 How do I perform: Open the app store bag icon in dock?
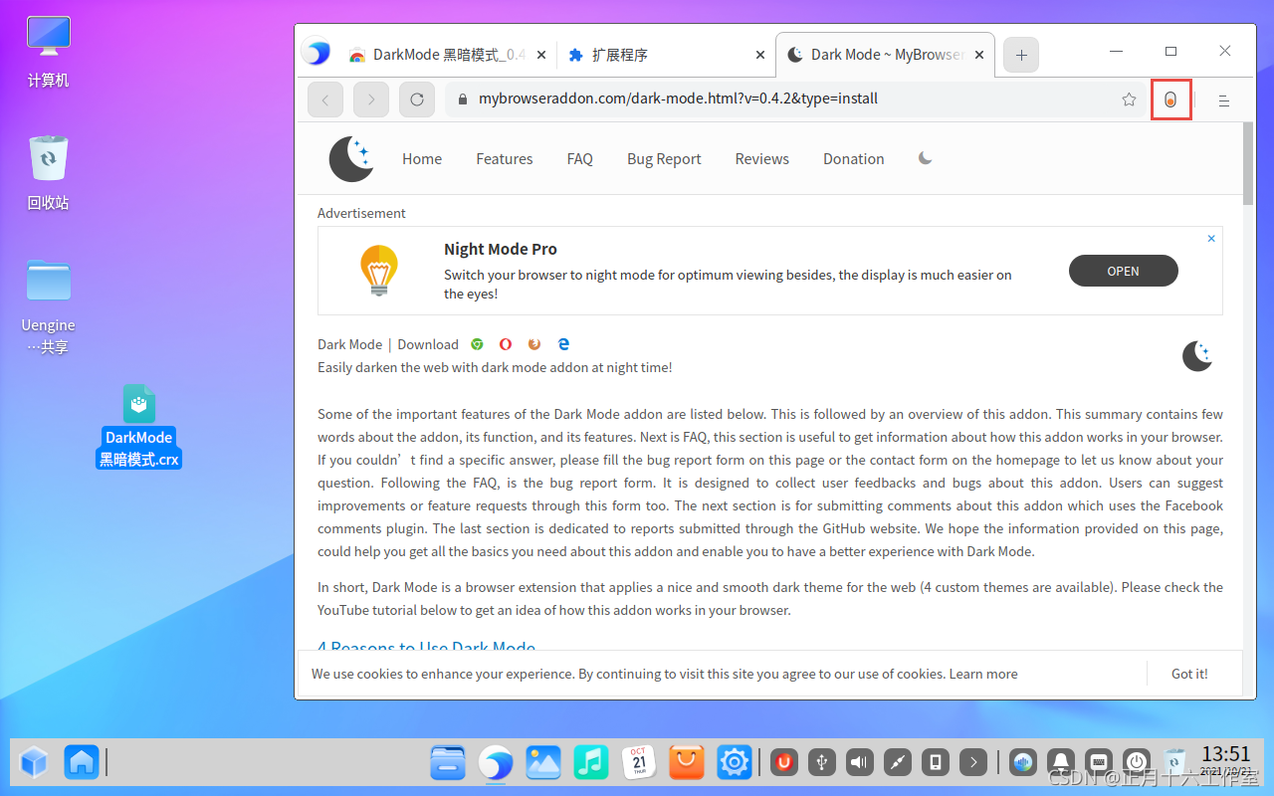point(687,763)
